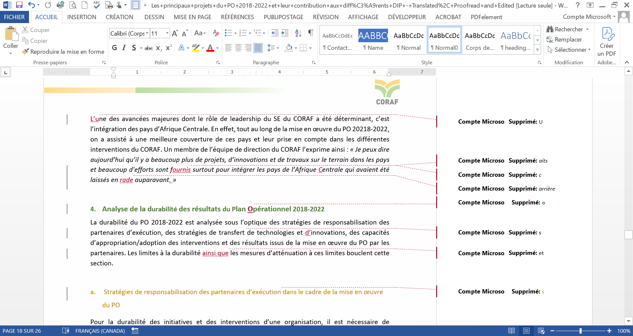Click the FRANÇAIS (CANADA) language indicator

(100, 331)
